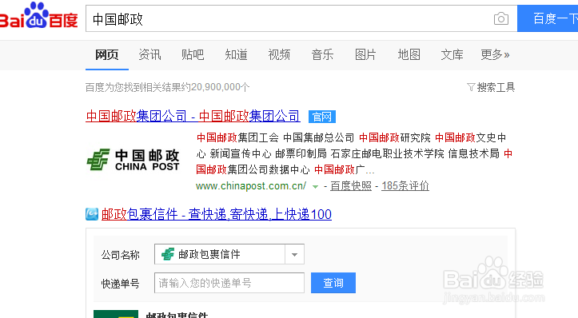The width and height of the screenshot is (578, 318).
Task: Click the 查询 button
Action: coord(333,283)
